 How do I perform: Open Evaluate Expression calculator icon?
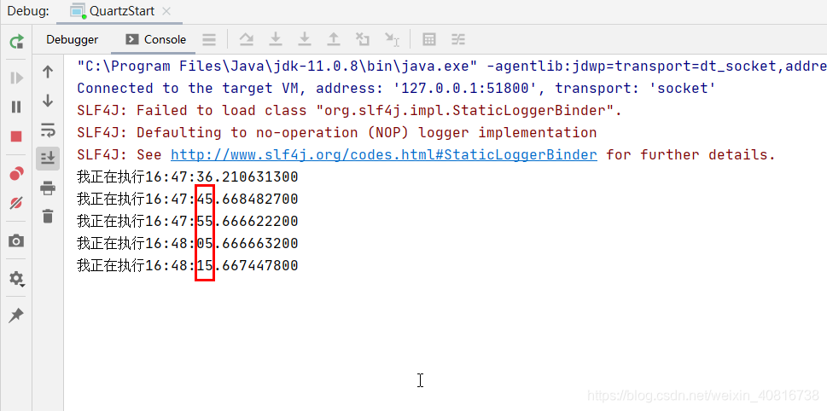coord(429,39)
